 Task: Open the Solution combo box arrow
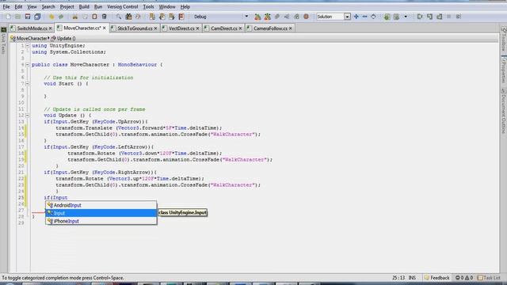click(347, 17)
